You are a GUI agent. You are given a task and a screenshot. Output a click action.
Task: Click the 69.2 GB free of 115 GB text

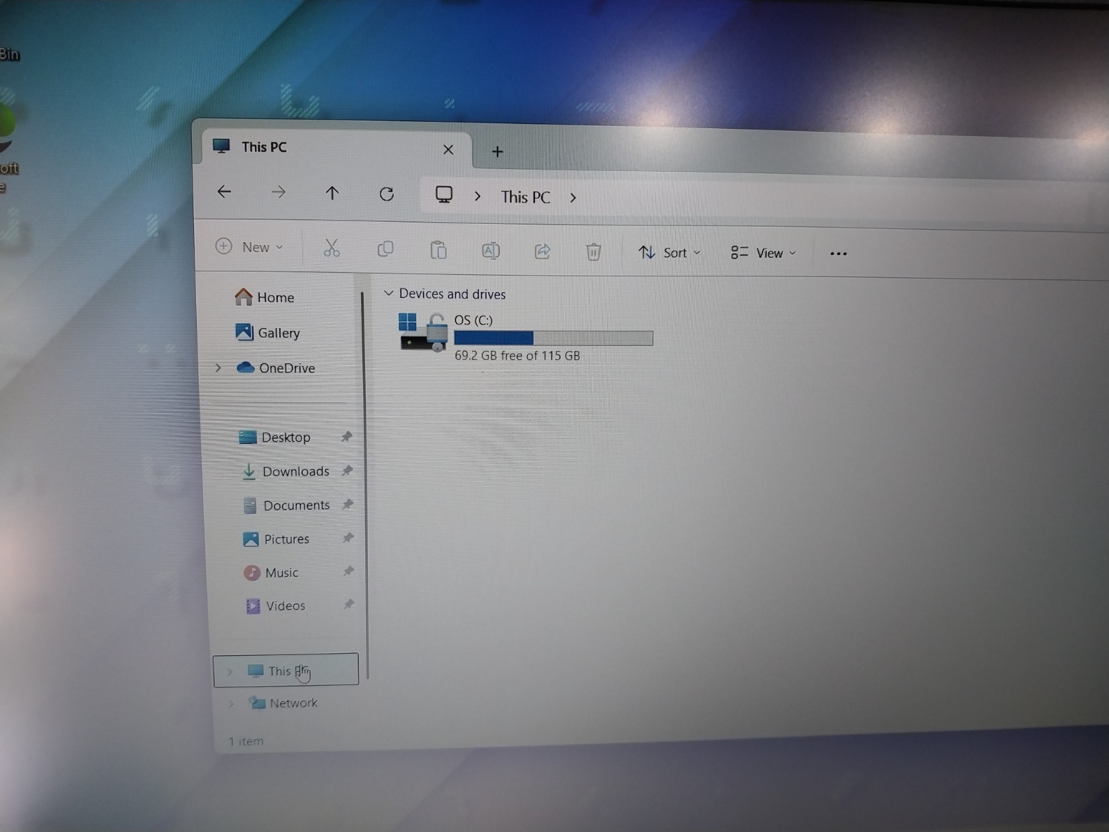click(517, 356)
